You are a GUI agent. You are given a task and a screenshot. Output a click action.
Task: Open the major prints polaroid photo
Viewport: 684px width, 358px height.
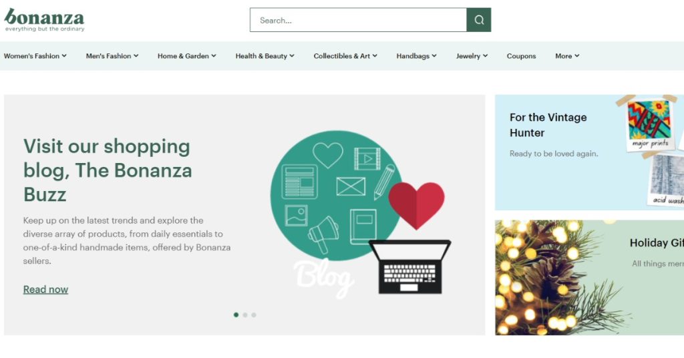(649, 125)
